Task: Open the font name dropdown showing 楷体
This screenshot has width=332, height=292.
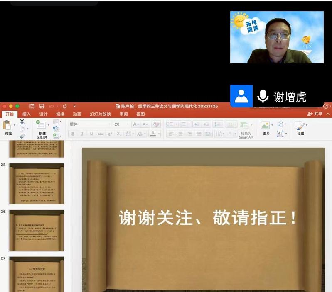Action: click(90, 124)
